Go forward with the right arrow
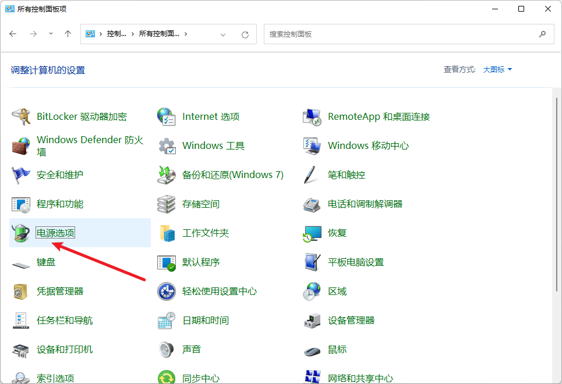 click(33, 34)
